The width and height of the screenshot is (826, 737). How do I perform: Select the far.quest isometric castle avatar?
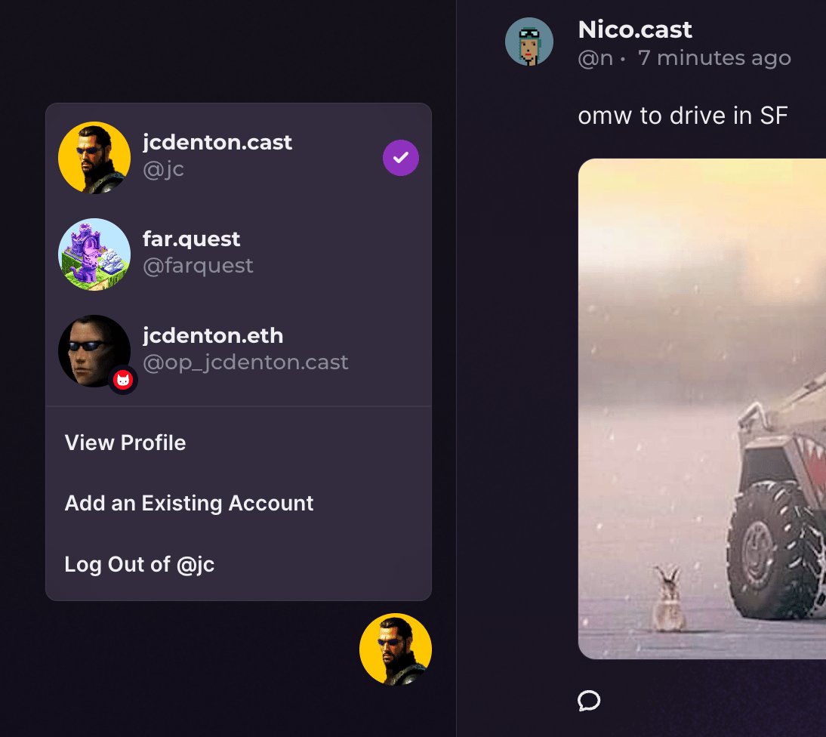click(x=94, y=254)
